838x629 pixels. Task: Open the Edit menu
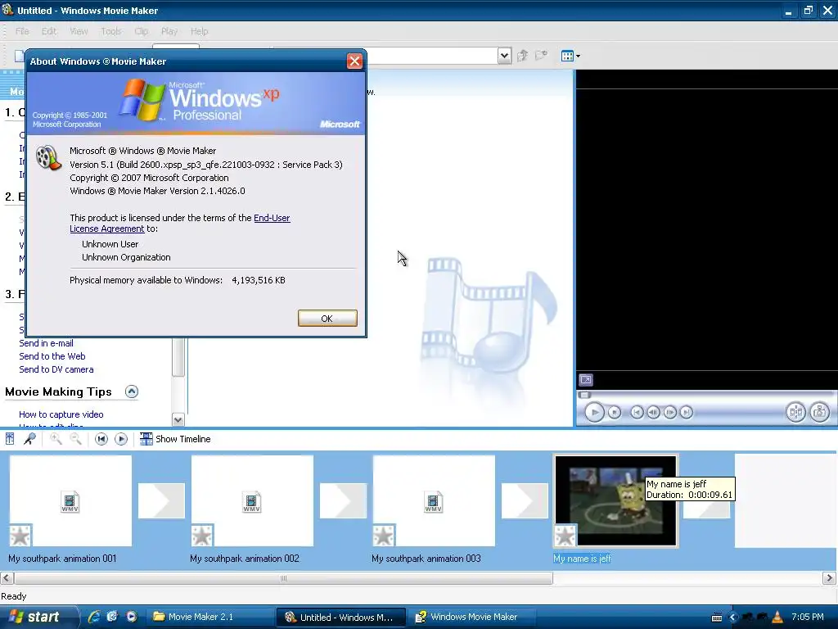click(48, 31)
